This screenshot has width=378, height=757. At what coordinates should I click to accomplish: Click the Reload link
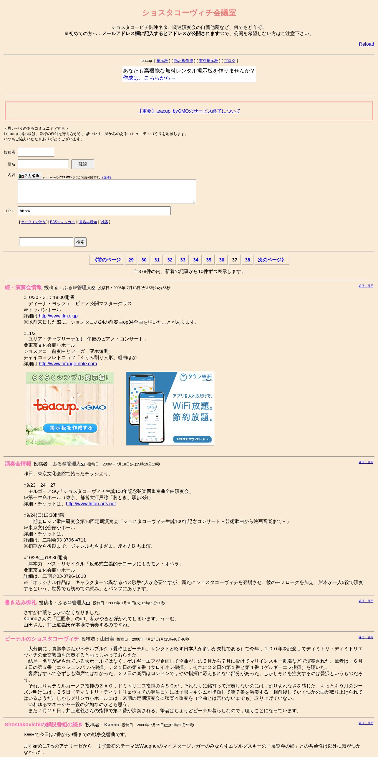[x=366, y=44]
